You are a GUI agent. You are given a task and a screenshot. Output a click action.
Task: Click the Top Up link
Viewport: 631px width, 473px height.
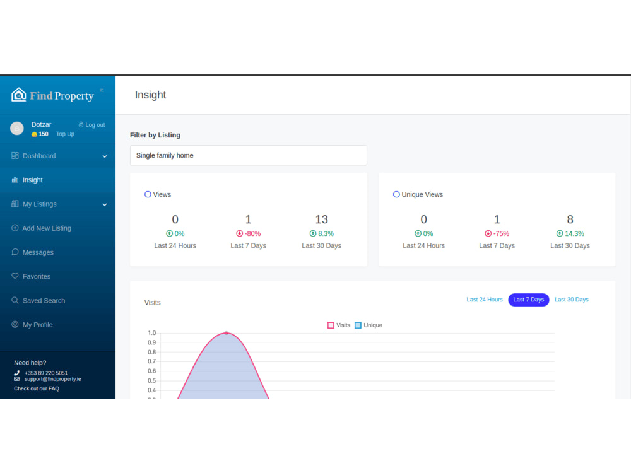point(65,134)
